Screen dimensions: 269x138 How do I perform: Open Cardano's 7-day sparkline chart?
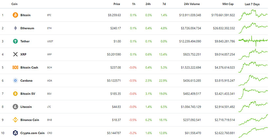253,80
